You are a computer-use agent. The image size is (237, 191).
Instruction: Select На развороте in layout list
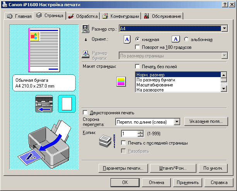click(178, 89)
